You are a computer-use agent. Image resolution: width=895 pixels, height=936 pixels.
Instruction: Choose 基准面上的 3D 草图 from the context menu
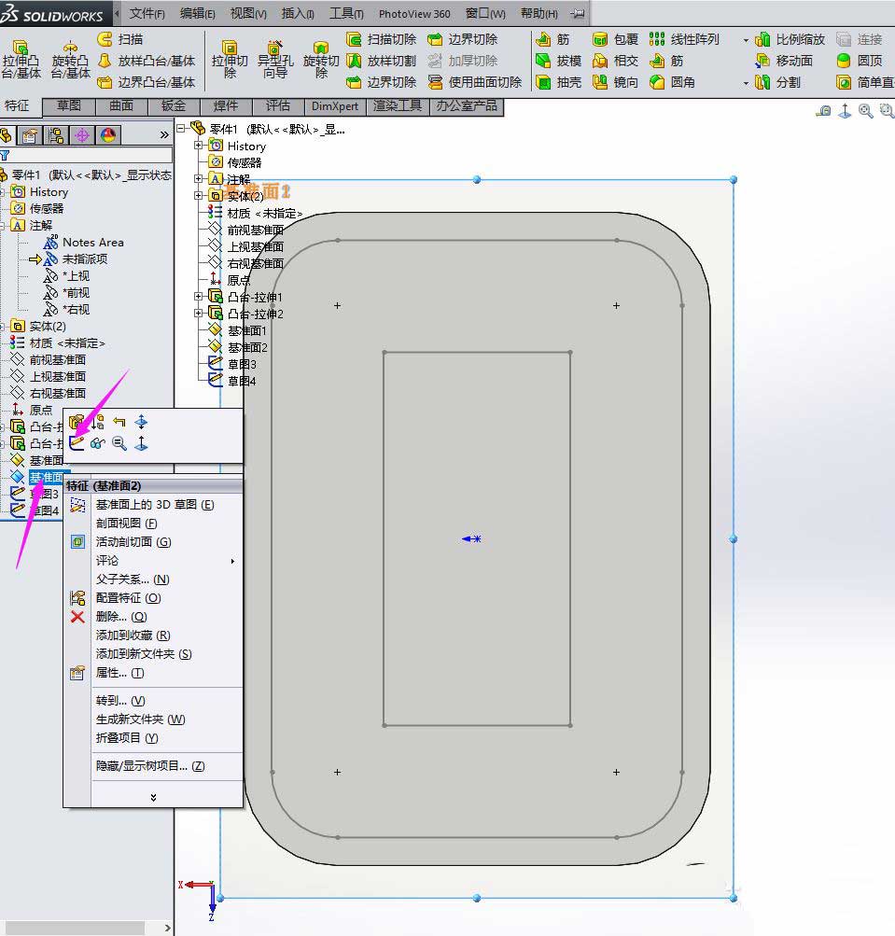[x=153, y=505]
